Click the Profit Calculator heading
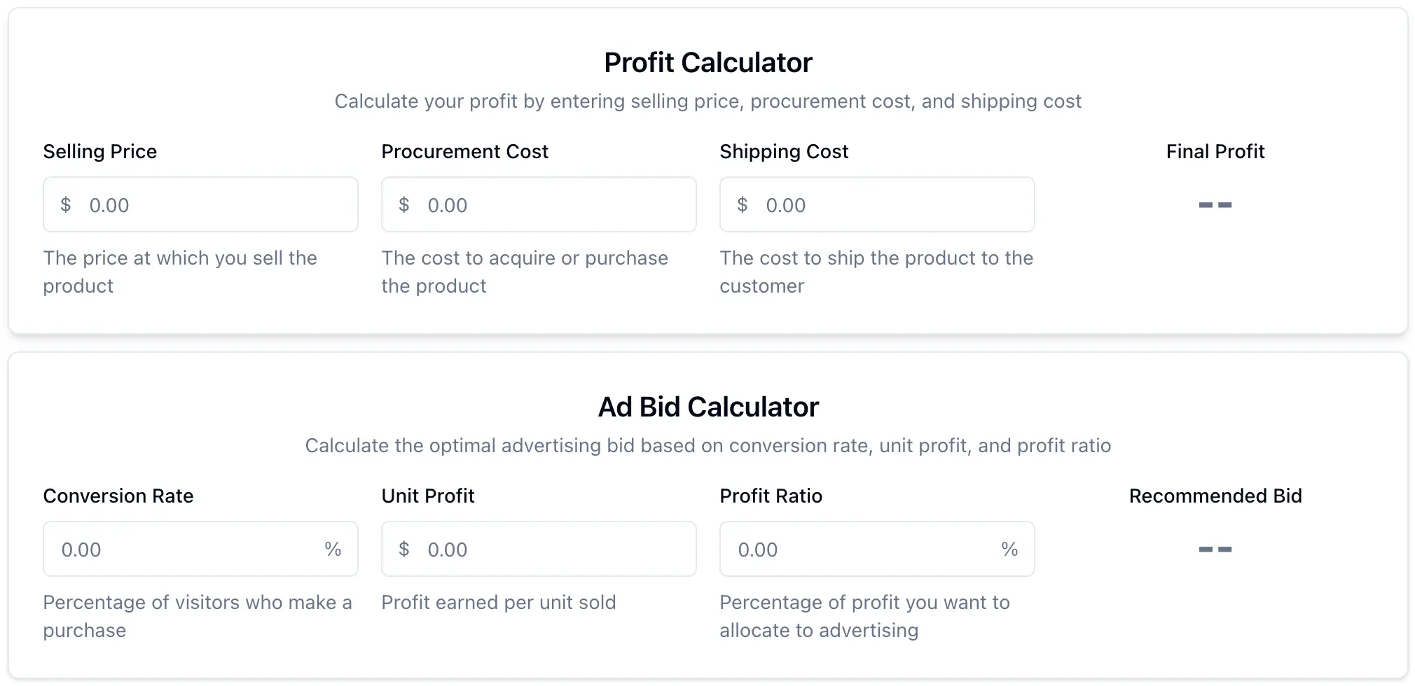 (x=707, y=62)
